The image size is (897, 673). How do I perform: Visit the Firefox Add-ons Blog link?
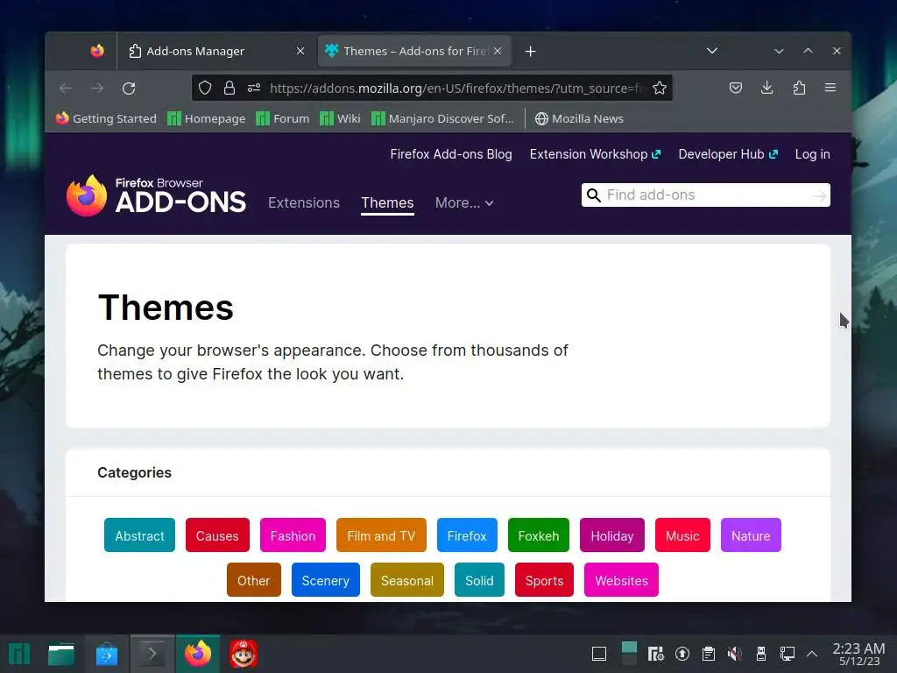pyautogui.click(x=451, y=154)
